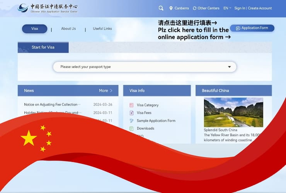The image size is (286, 193).
Task: Click the Chinese Visa Application Service Center logo
Action: point(48,8)
